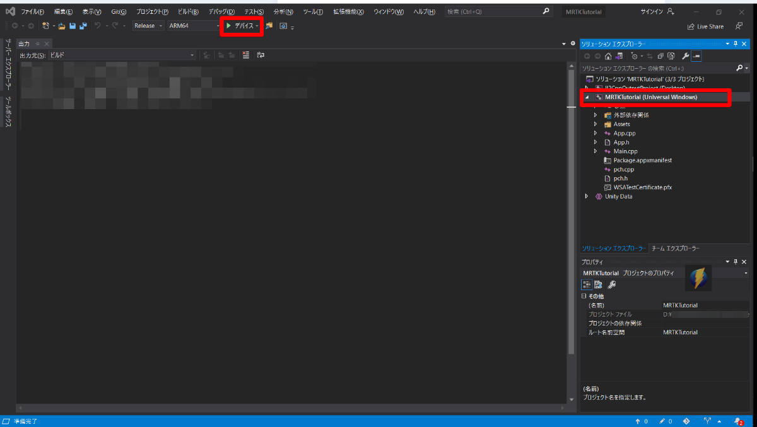
Task: Click the camera-like icon right of デバイス
Action: [283, 26]
